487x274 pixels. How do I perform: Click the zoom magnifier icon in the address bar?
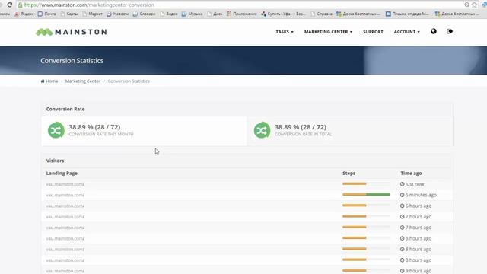pos(466,5)
